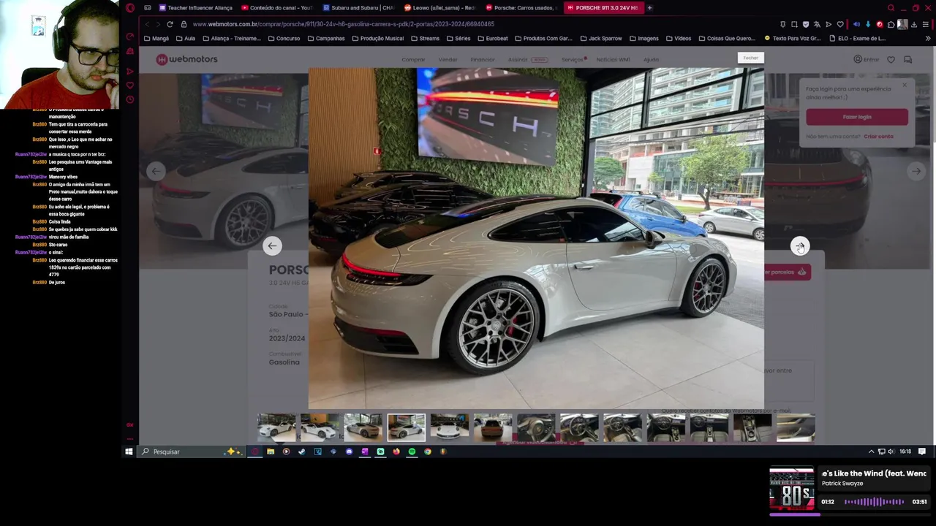The image size is (936, 526).
Task: Select the first car thumbnail in gallery strip
Action: [276, 427]
